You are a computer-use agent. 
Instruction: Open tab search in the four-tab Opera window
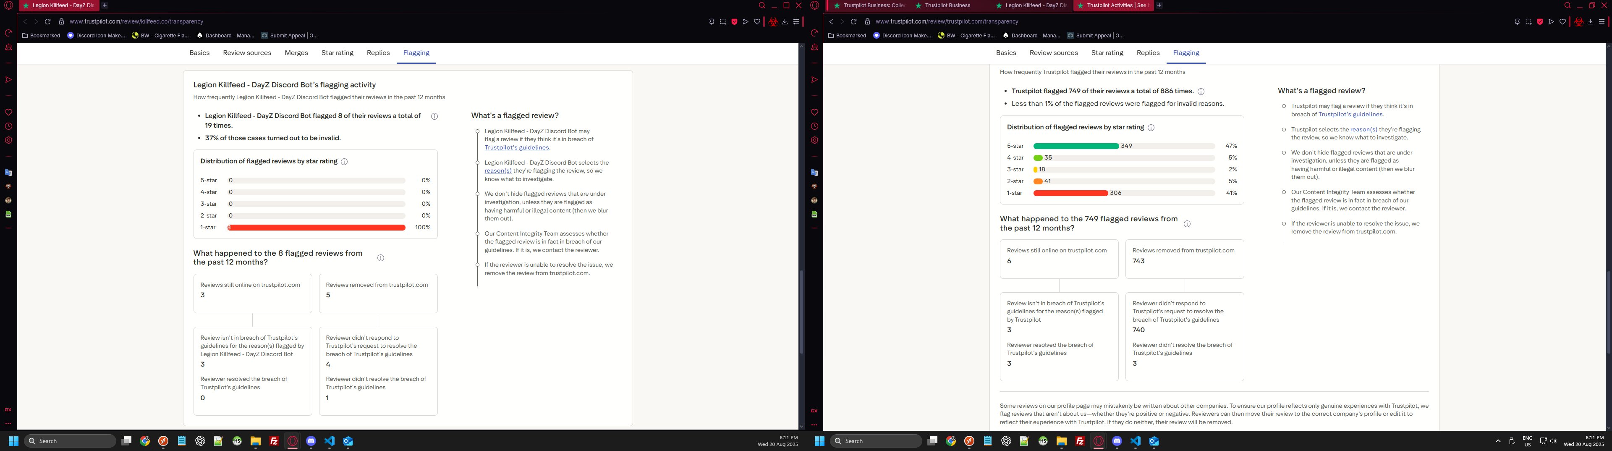click(1568, 5)
